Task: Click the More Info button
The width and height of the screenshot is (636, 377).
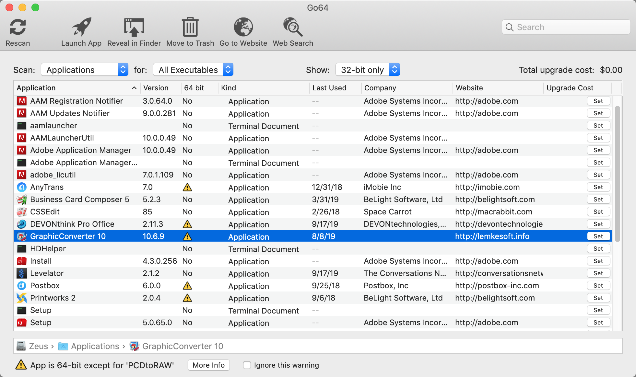Action: pos(208,365)
